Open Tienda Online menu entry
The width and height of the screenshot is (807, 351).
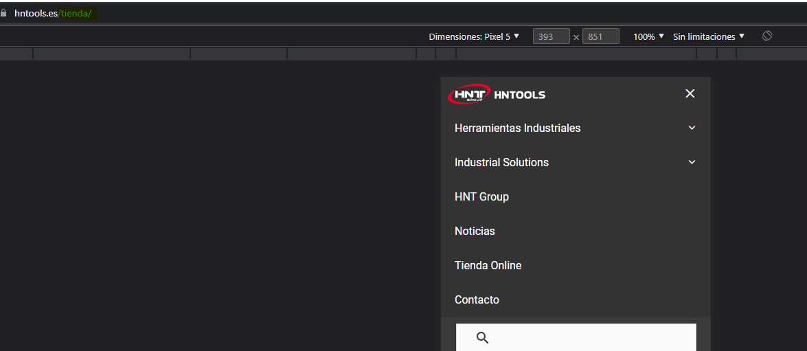click(x=488, y=266)
